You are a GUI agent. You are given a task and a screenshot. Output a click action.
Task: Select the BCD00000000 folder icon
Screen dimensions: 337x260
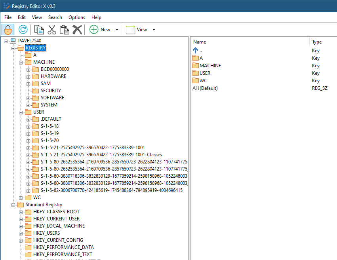[36, 69]
